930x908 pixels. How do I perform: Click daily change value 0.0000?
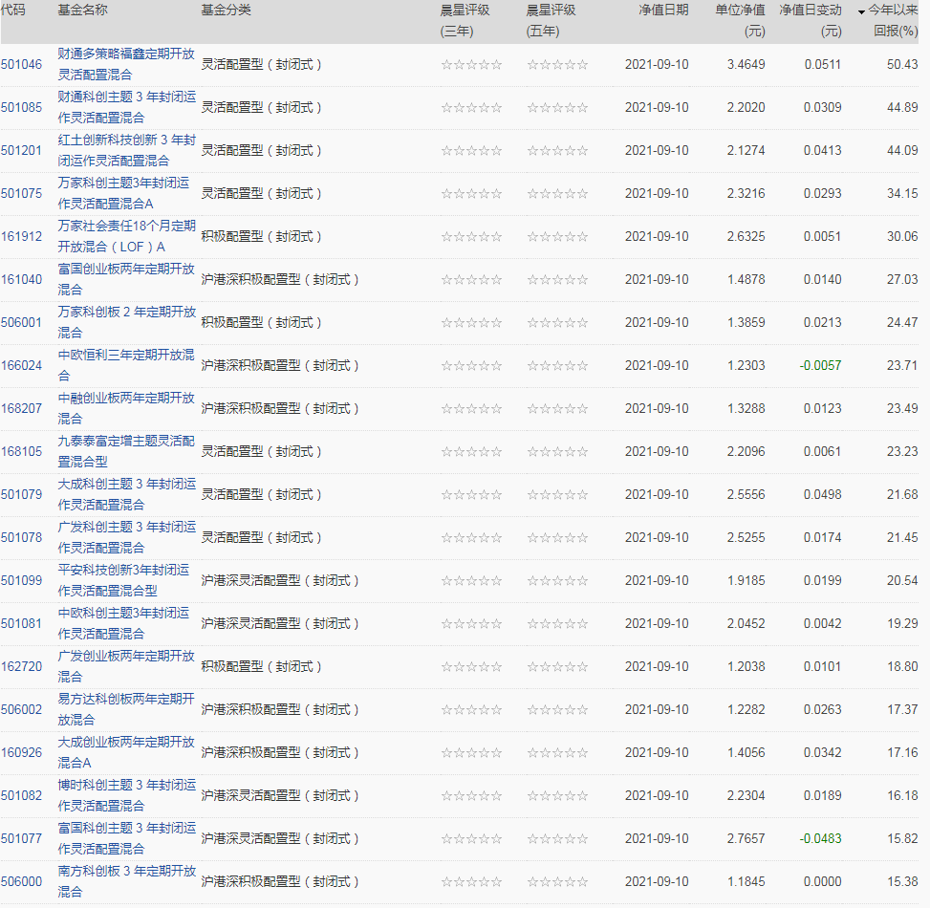pyautogui.click(x=823, y=881)
